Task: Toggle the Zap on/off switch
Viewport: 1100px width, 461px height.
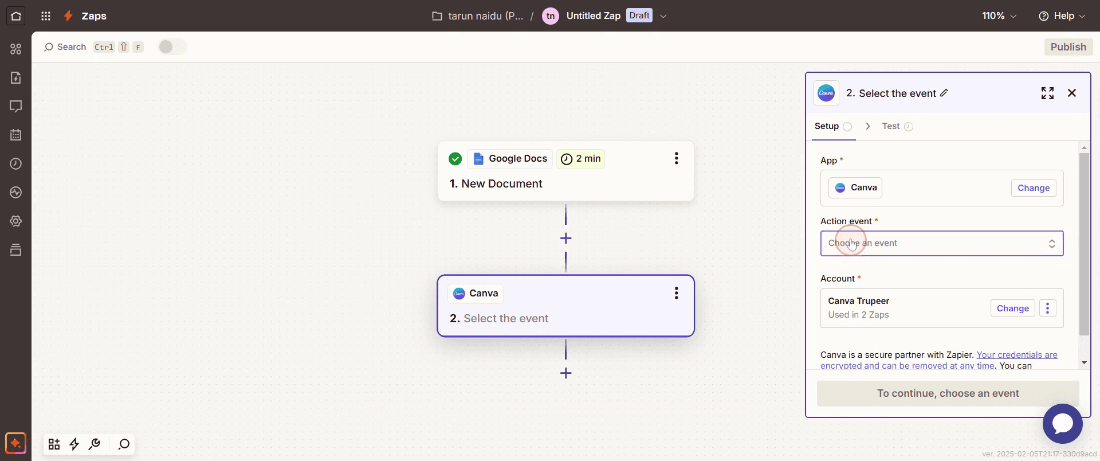Action: coord(172,47)
